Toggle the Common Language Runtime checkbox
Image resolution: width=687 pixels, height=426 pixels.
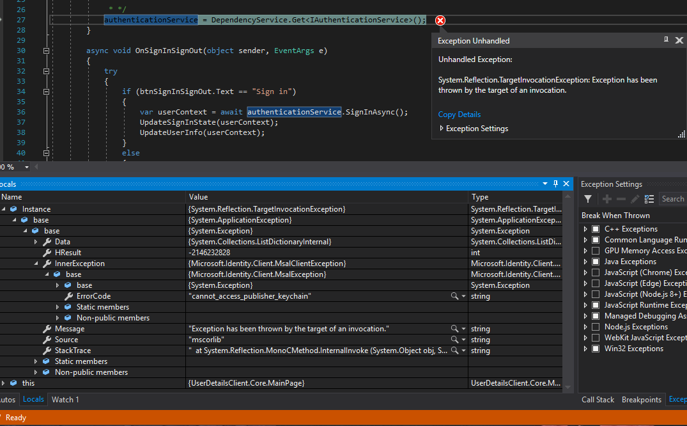click(596, 240)
